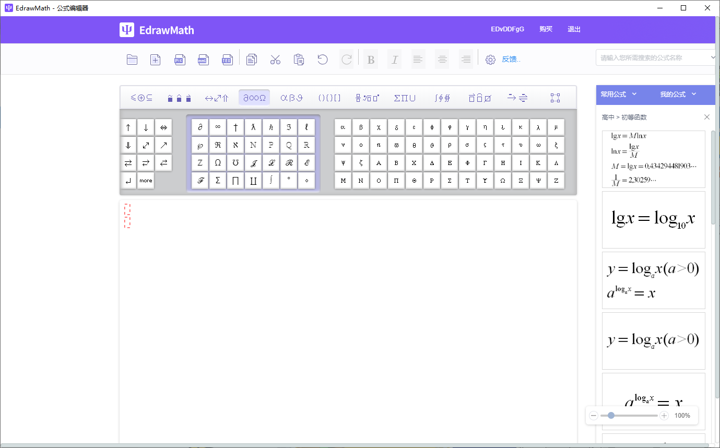720x448 pixels.
Task: Create a new formula document
Action: (156, 60)
